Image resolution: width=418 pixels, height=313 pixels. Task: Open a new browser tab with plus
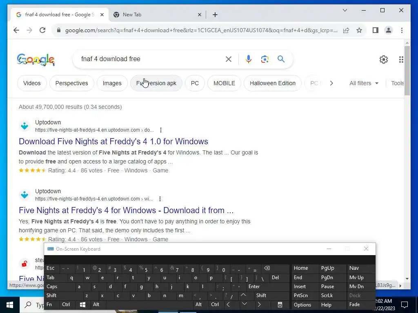tap(215, 15)
